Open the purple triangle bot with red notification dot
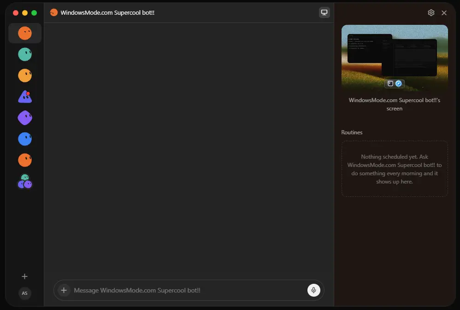 pos(25,97)
